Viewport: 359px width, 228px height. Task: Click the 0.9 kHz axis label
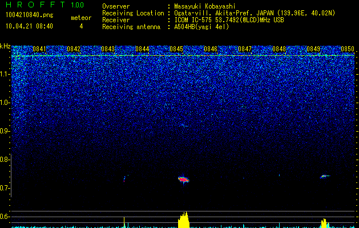coord(5,131)
